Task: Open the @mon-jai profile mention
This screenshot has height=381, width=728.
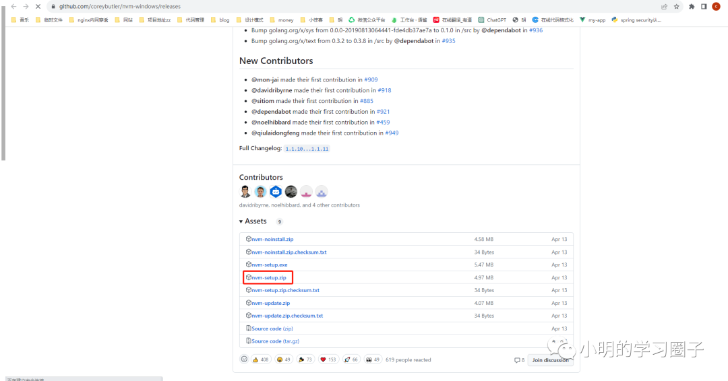Action: (x=265, y=79)
